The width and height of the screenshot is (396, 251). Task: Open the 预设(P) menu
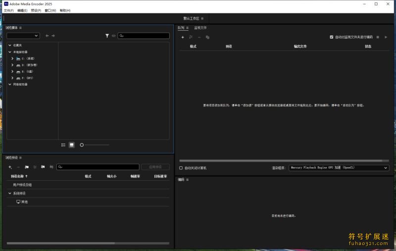[x=36, y=10]
